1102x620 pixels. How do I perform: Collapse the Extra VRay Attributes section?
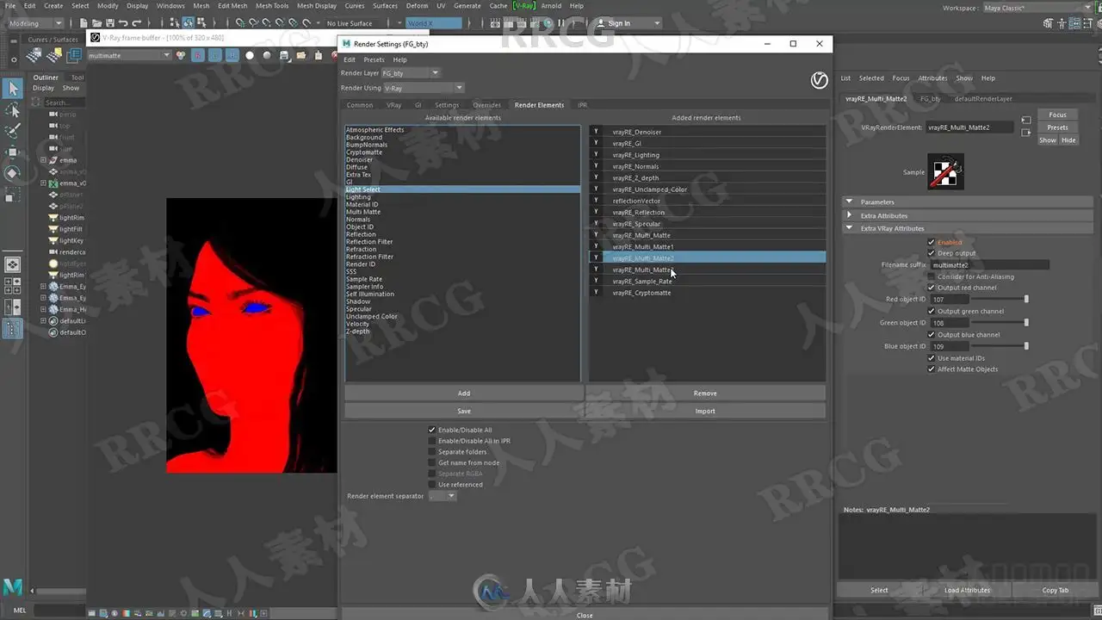coord(850,228)
